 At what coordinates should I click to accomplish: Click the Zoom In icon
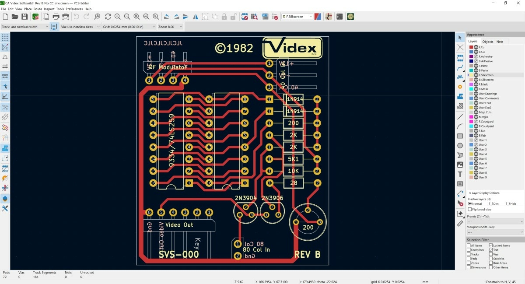point(117,17)
